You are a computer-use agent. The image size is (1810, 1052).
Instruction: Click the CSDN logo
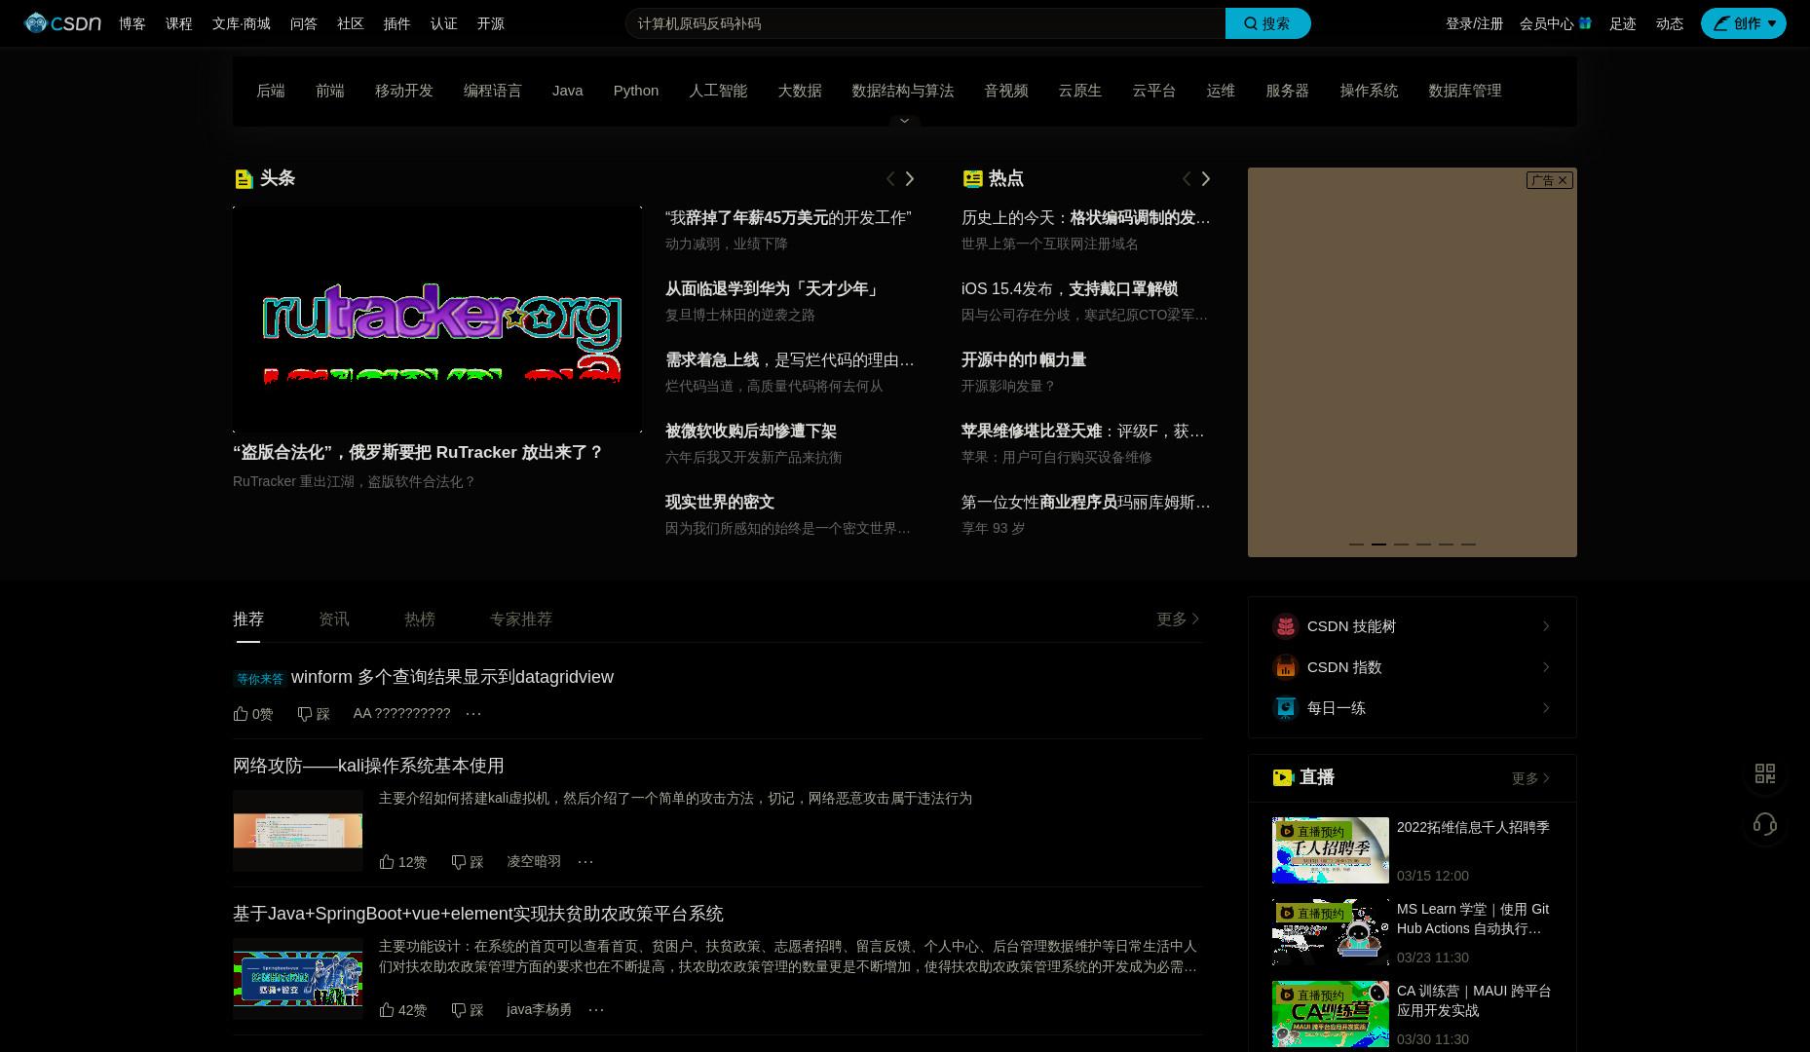[x=62, y=23]
